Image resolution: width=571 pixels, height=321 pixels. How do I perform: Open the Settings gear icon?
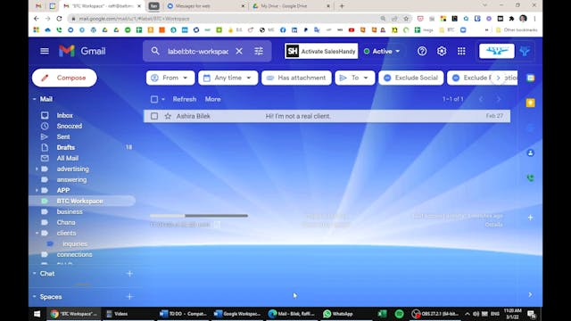[x=442, y=52]
